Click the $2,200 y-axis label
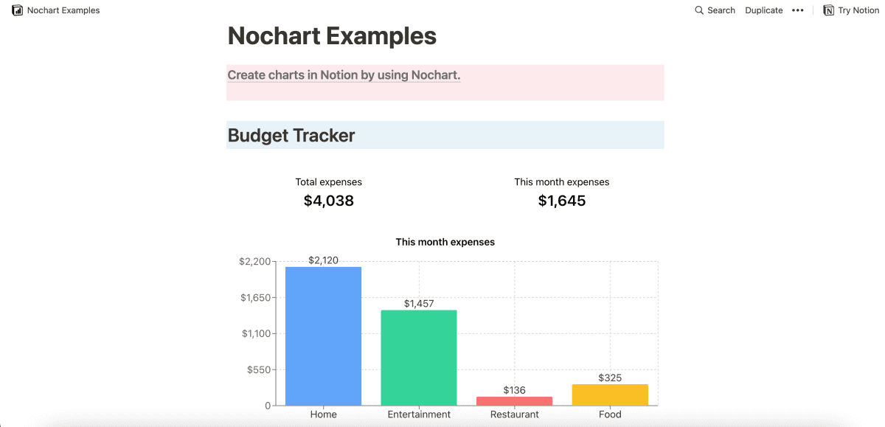 pos(254,260)
